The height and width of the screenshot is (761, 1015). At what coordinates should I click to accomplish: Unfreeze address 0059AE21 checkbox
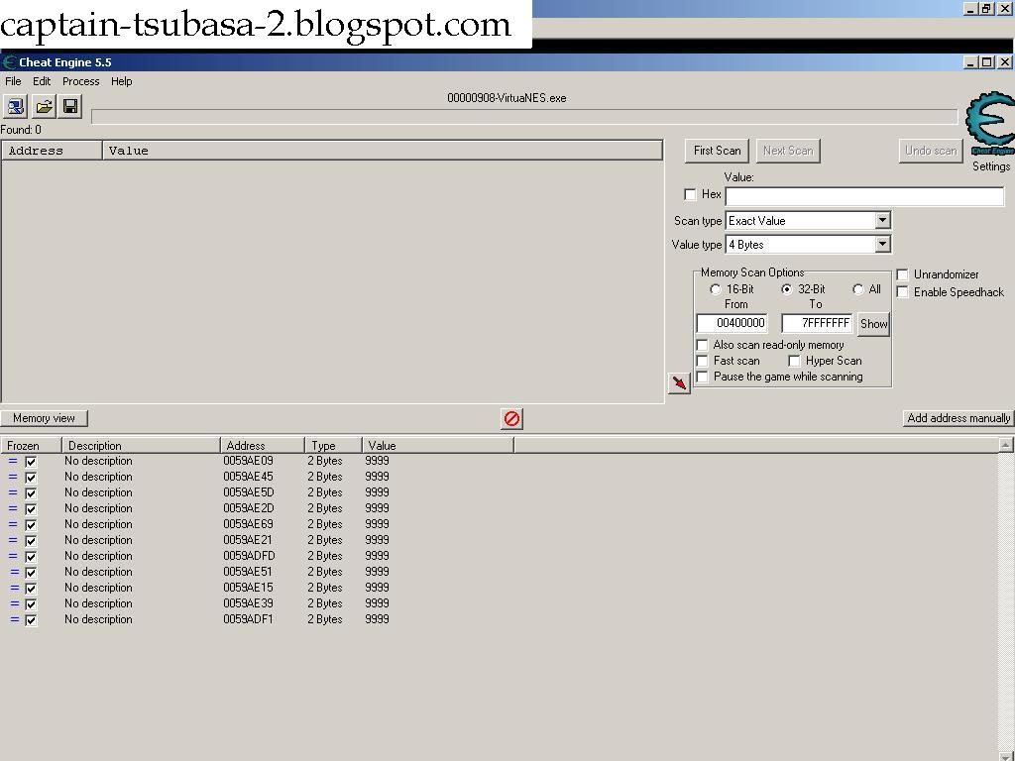pos(31,541)
